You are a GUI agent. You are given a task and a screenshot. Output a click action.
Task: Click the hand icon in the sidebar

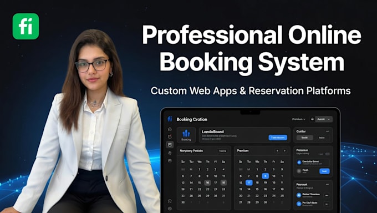pos(170,153)
